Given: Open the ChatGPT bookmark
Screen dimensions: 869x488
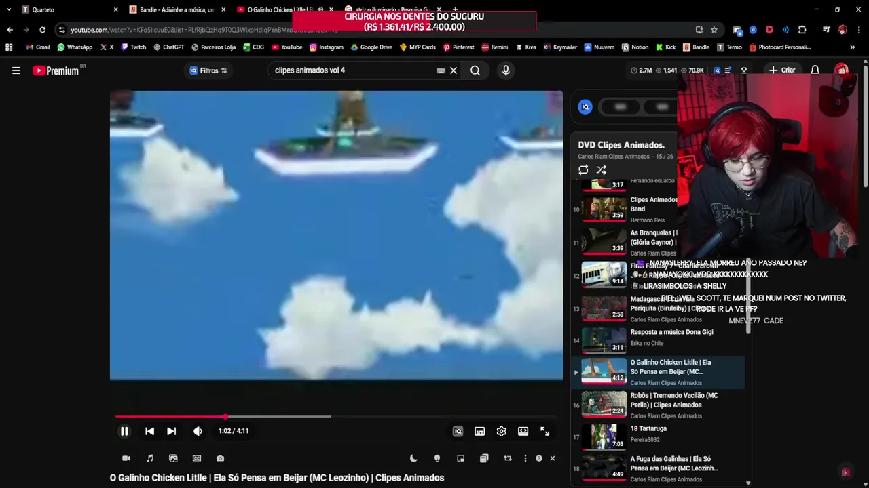Looking at the screenshot, I should pos(168,47).
